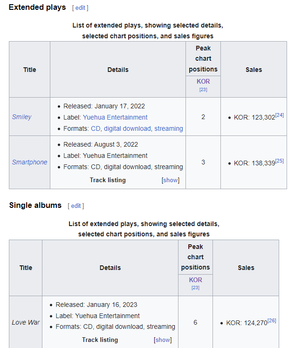Viewport: 295px width, 348px height.
Task: Show the Love War track listing
Action: pyautogui.click(x=163, y=340)
